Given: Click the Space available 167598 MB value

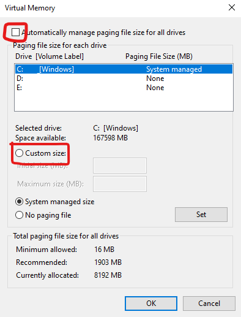Looking at the screenshot, I should pos(110,138).
